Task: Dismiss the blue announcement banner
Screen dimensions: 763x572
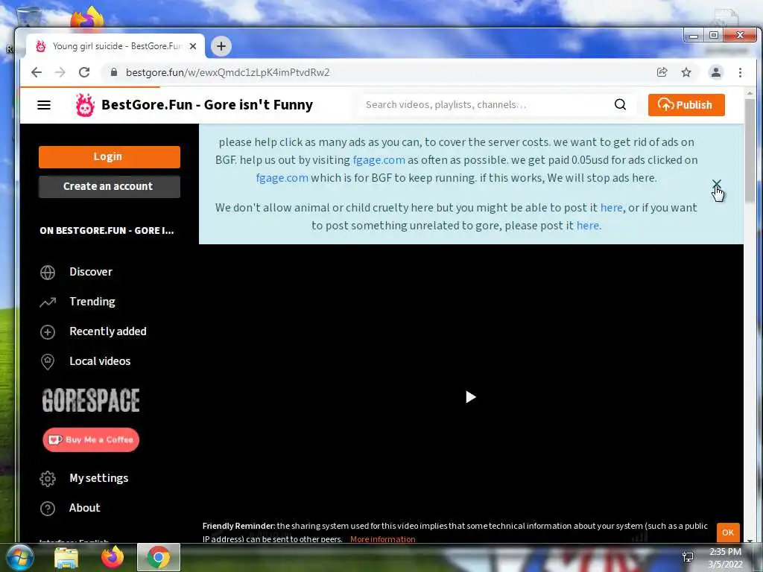Action: (716, 184)
